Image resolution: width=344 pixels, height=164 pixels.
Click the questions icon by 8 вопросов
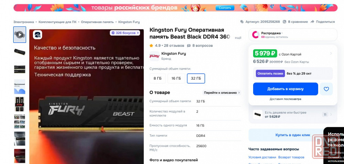pos(189,46)
